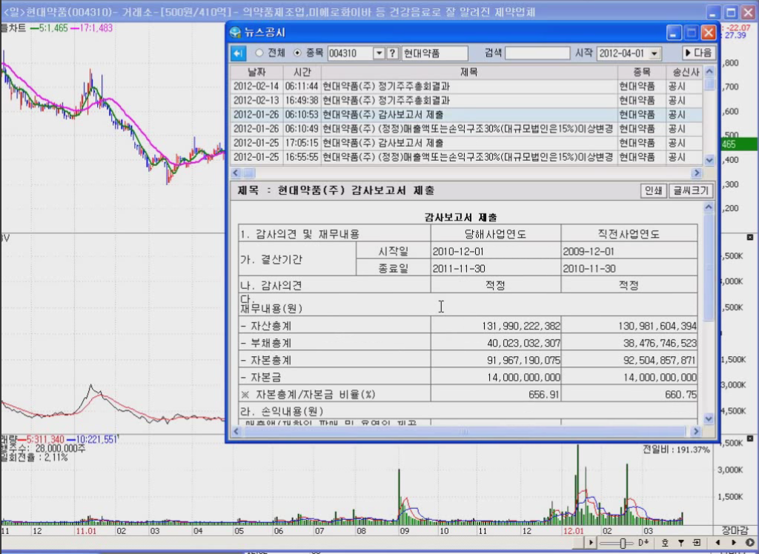Minimize the 뉴스공시 window
Viewport: 759px width, 554px height.
click(674, 33)
